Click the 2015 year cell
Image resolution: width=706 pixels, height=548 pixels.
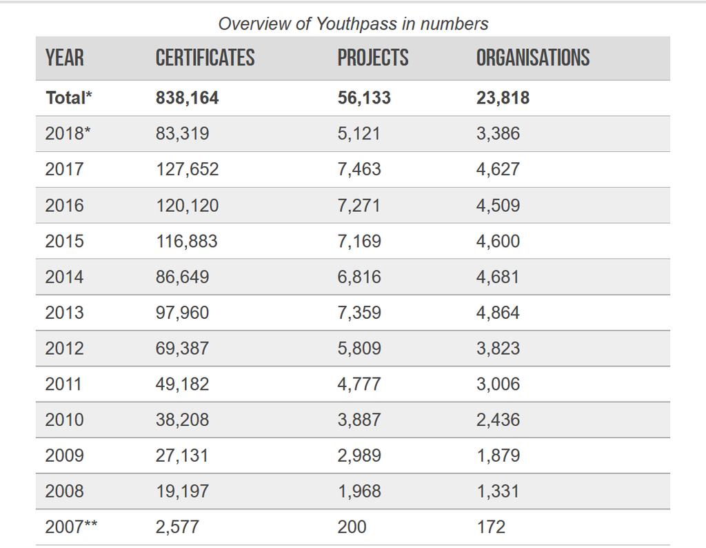[x=64, y=241]
